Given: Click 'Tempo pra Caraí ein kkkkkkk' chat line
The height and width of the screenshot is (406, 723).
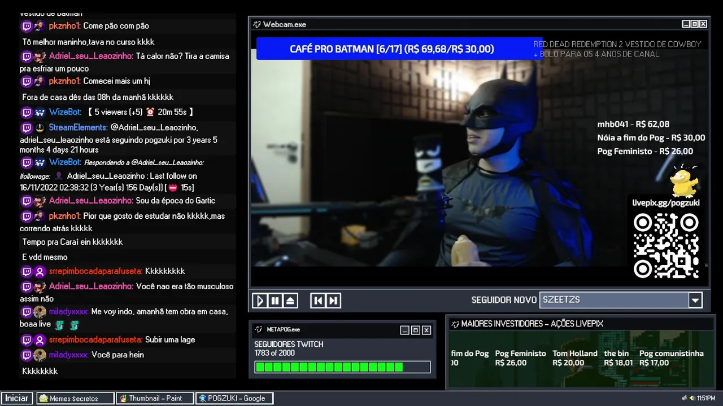Looking at the screenshot, I should click(72, 242).
